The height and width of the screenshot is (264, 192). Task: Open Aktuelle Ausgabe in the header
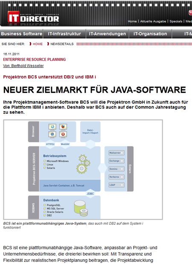(153, 21)
